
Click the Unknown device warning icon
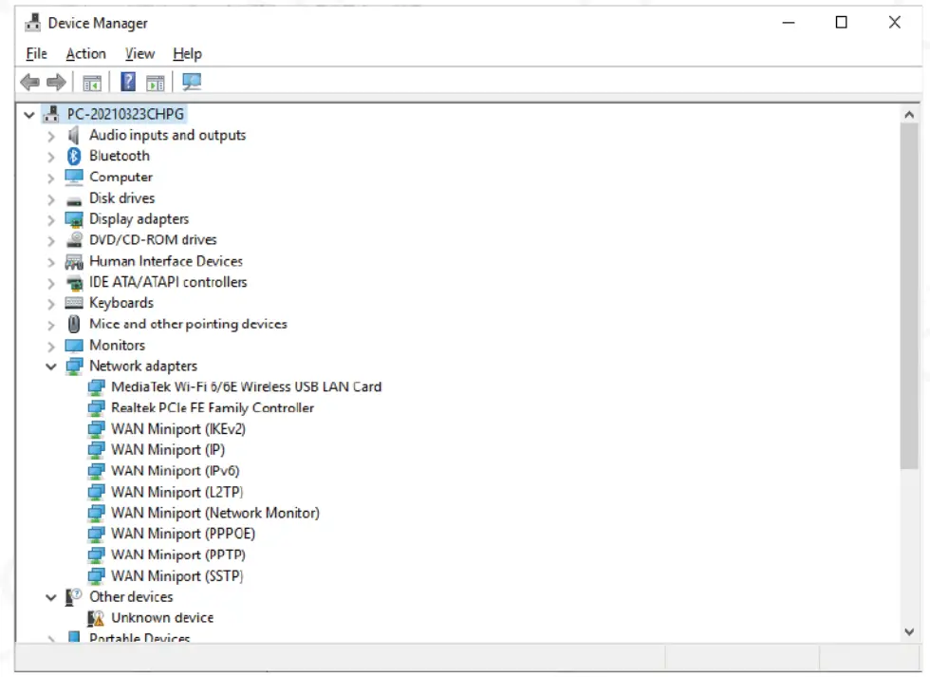[96, 618]
